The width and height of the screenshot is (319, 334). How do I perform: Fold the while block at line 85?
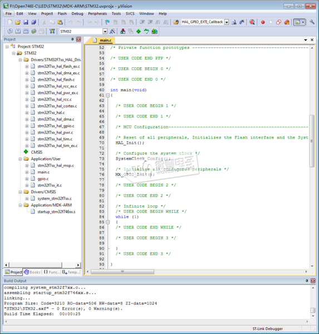tap(108, 222)
